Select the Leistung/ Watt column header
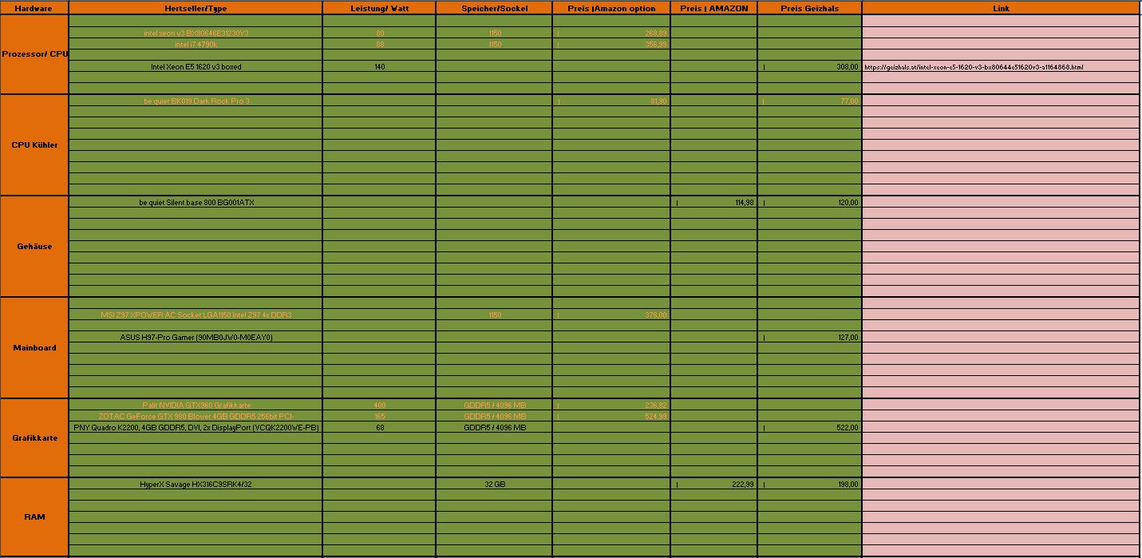The width and height of the screenshot is (1142, 558). point(379,8)
